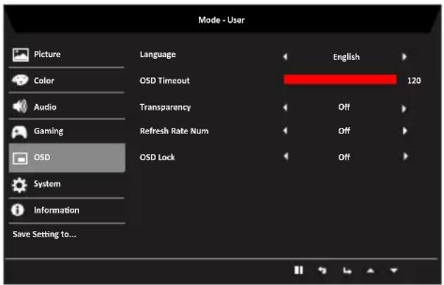Click the Gaming controller icon
444x285 pixels.
click(19, 132)
